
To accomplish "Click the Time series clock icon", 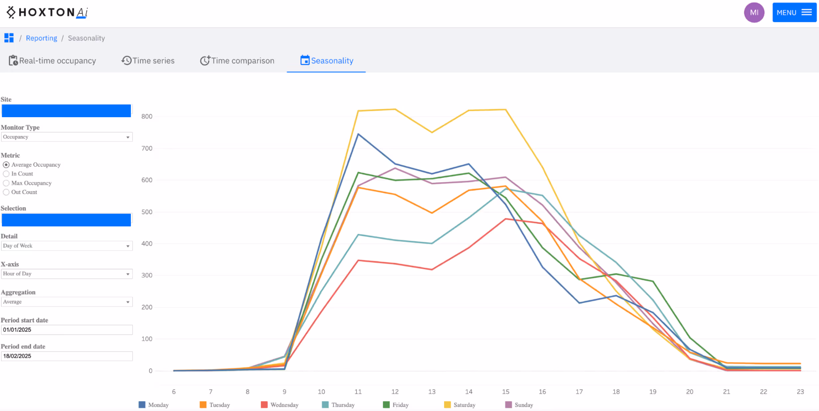I will [x=126, y=60].
